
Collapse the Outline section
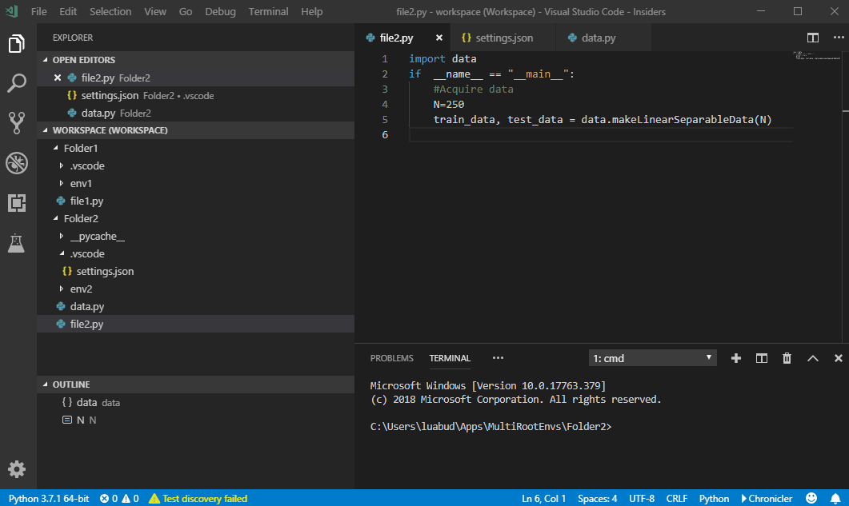tap(195, 384)
